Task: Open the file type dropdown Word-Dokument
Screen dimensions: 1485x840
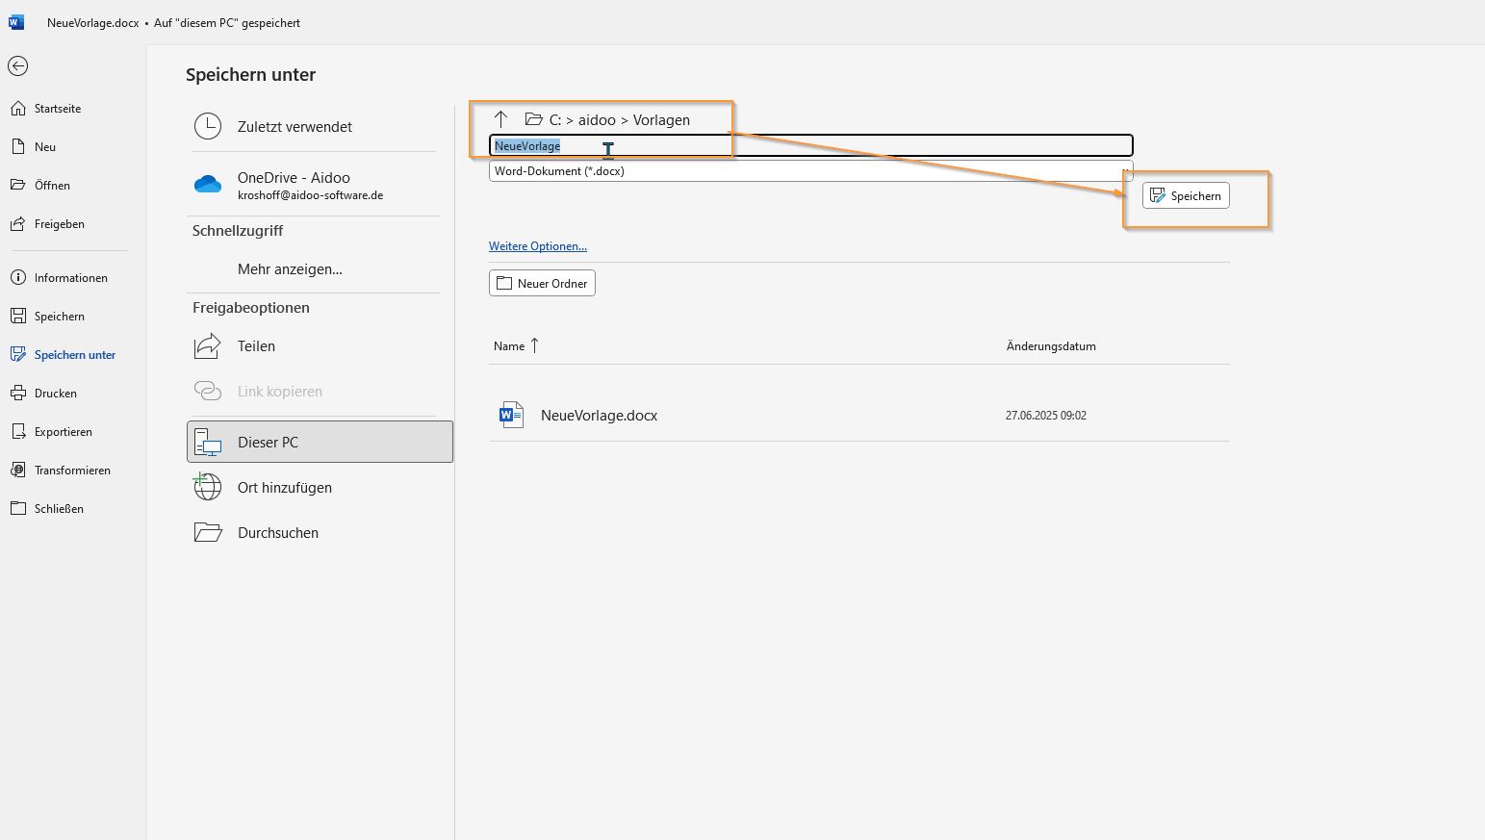Action: coord(810,171)
